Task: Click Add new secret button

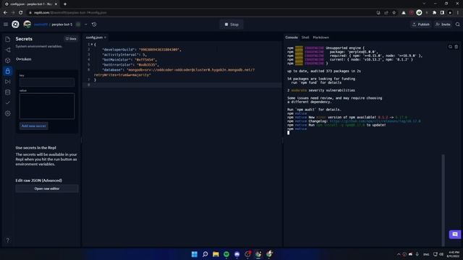Action: click(34, 126)
